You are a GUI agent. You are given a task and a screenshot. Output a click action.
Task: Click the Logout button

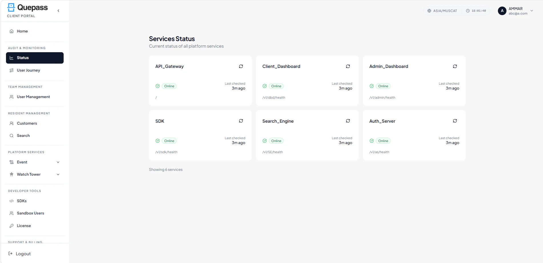[19, 254]
